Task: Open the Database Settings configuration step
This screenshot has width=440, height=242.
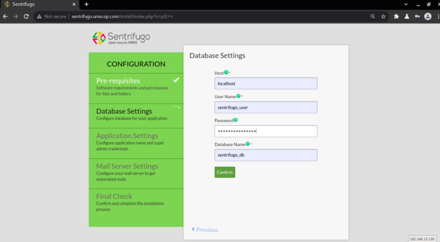Action: coord(136,116)
